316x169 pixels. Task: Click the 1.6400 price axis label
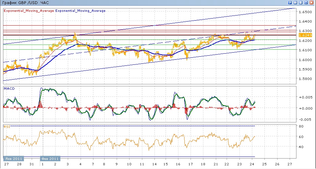[x=305, y=21]
